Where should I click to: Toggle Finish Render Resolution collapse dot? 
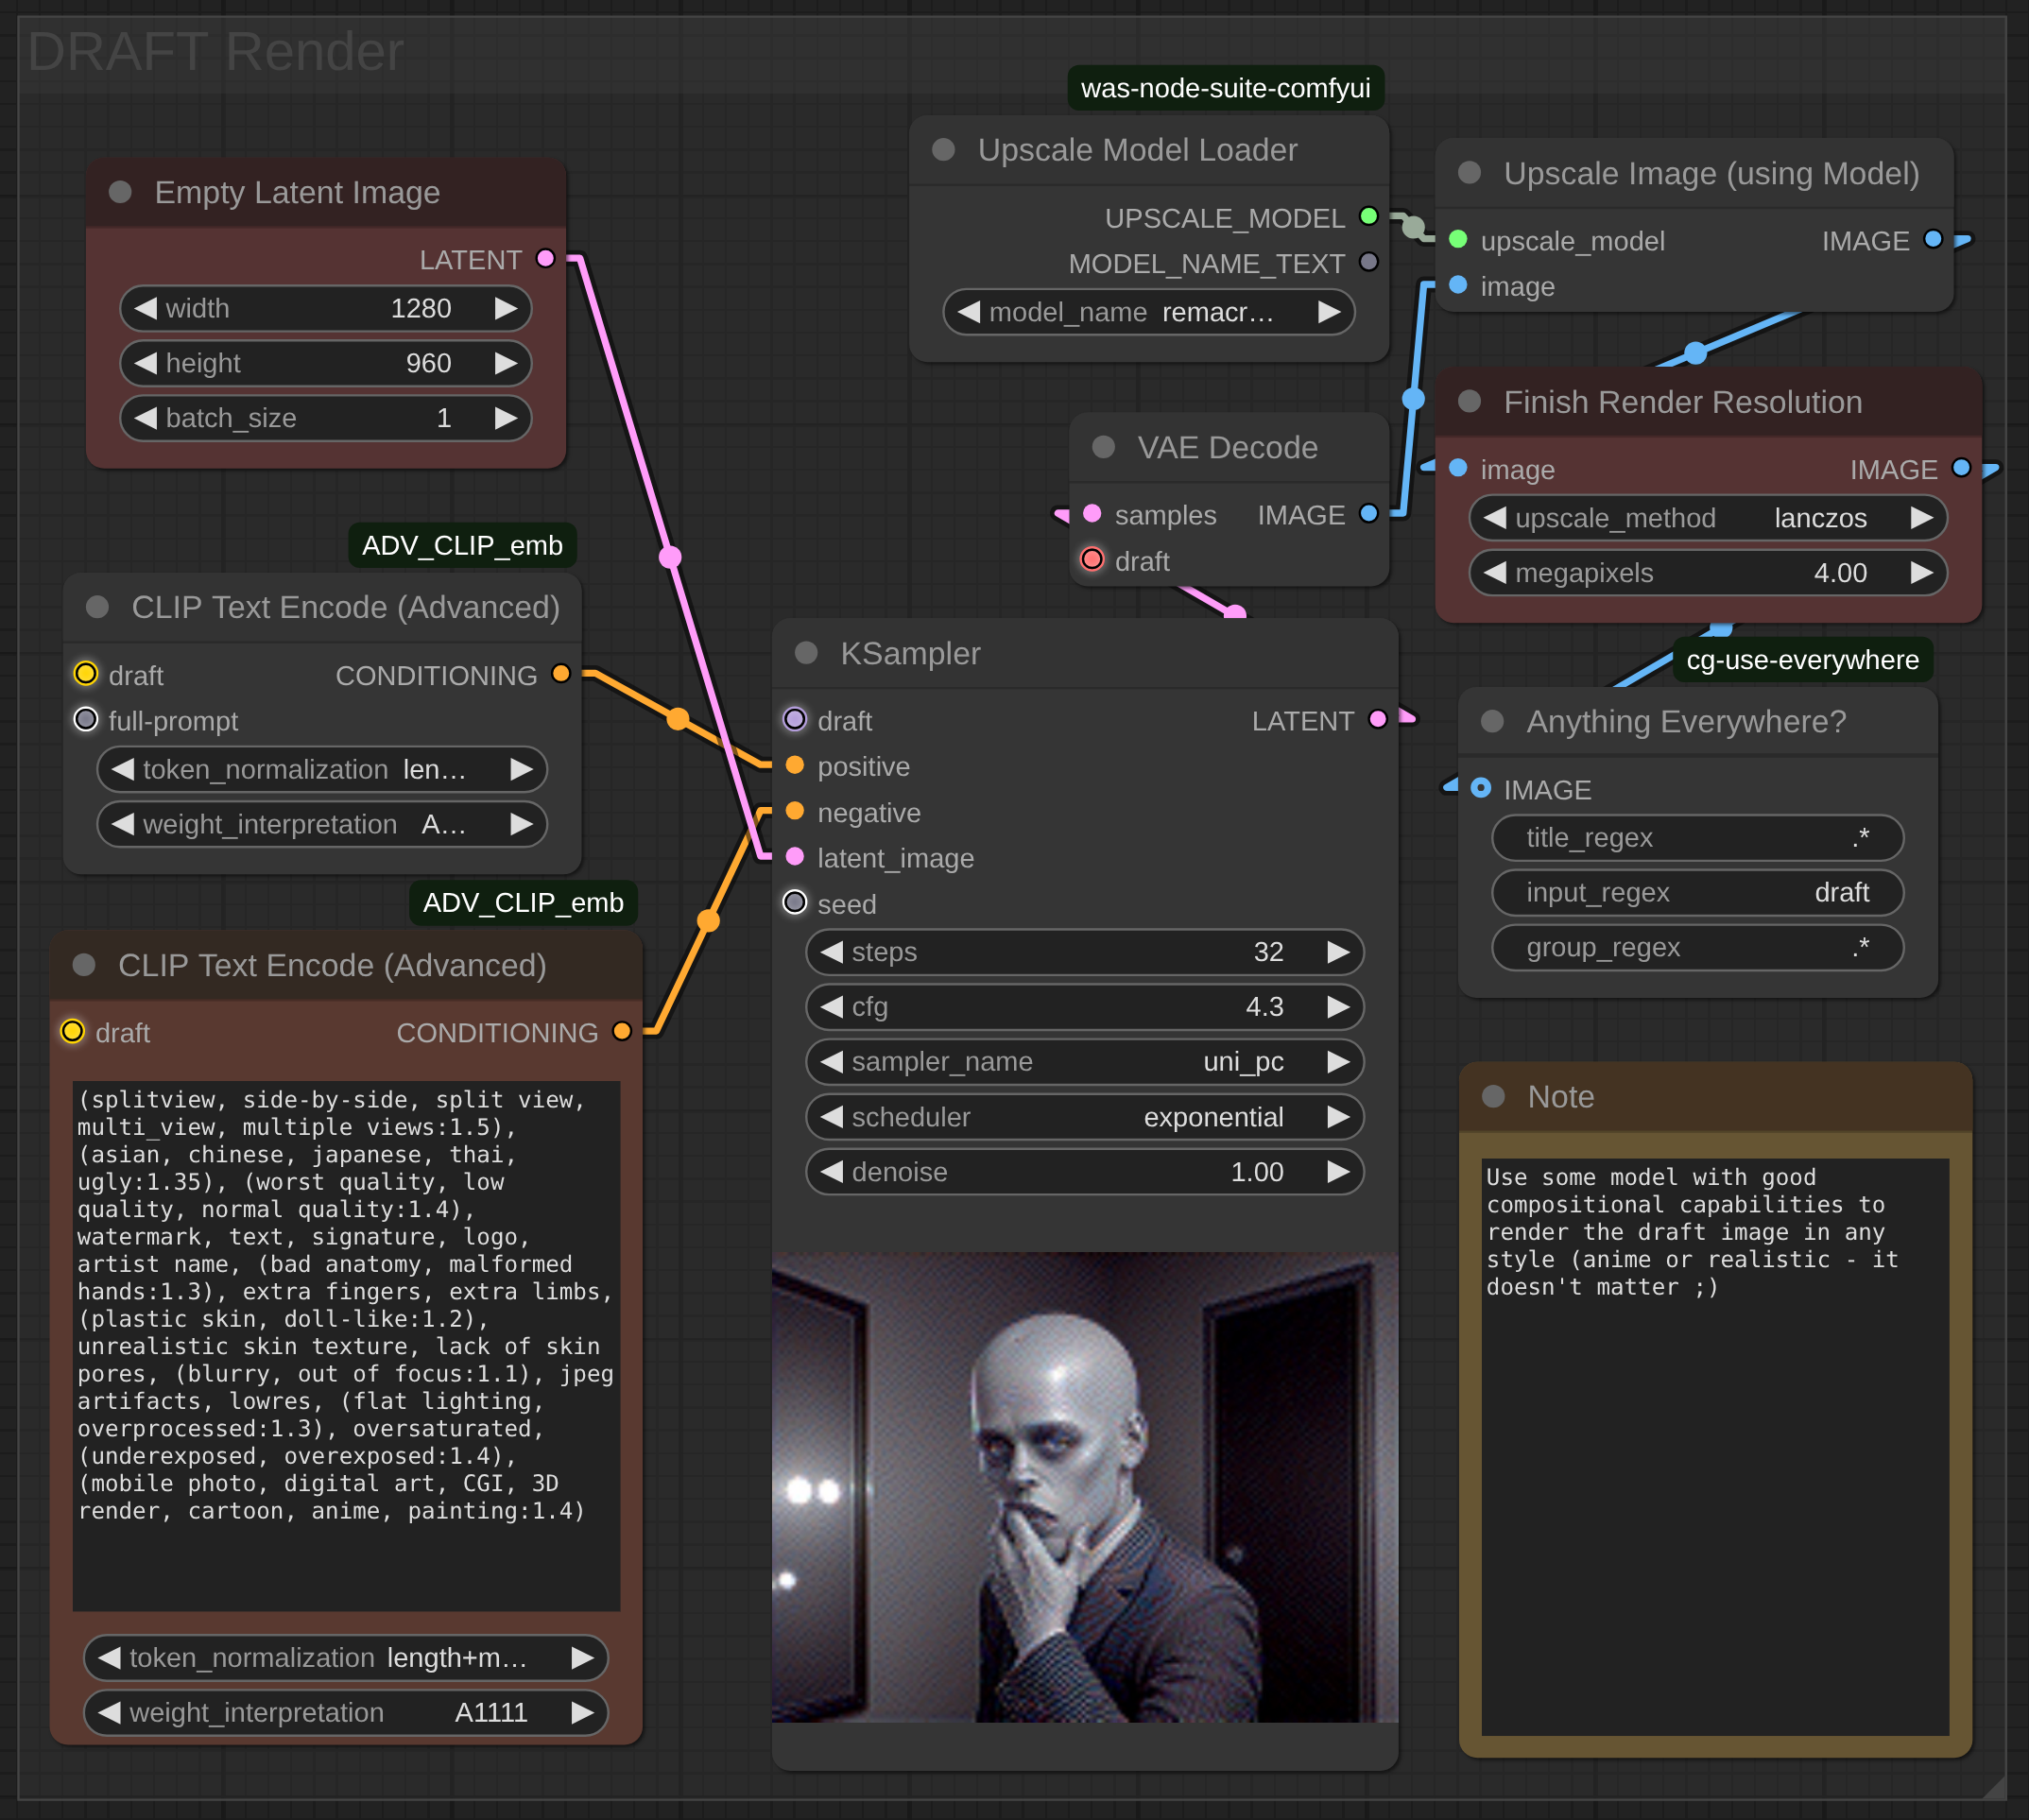1469,401
